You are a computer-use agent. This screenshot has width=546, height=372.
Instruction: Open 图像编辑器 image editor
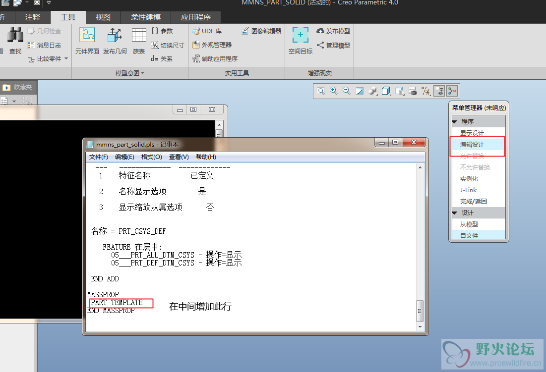[x=261, y=31]
